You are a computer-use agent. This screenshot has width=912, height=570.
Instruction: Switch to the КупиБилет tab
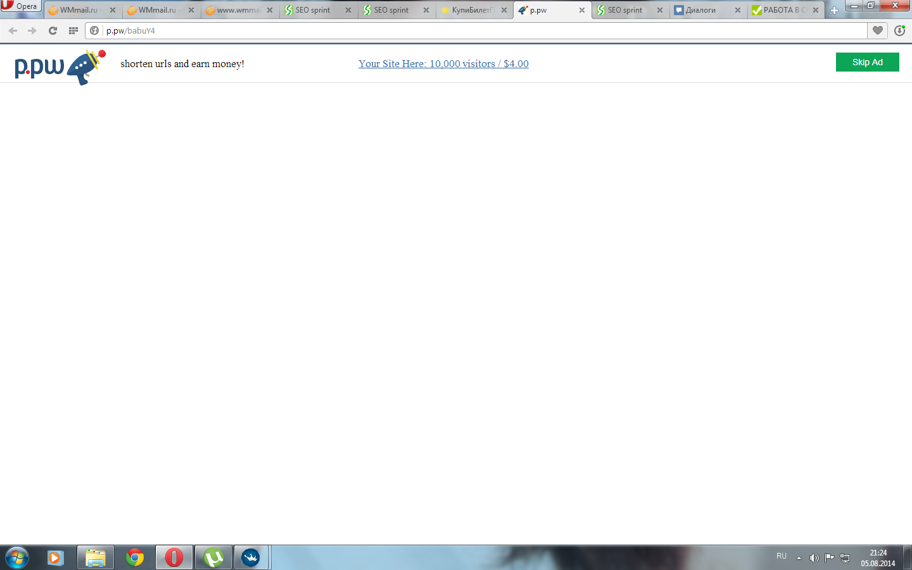tap(474, 10)
